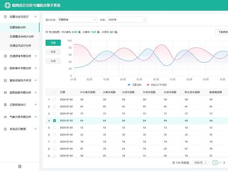Image resolution: width=228 pixels, height=171 pixels.
Task: Click the 气象灾害专题分析 menu icon
Action: pos(5,117)
